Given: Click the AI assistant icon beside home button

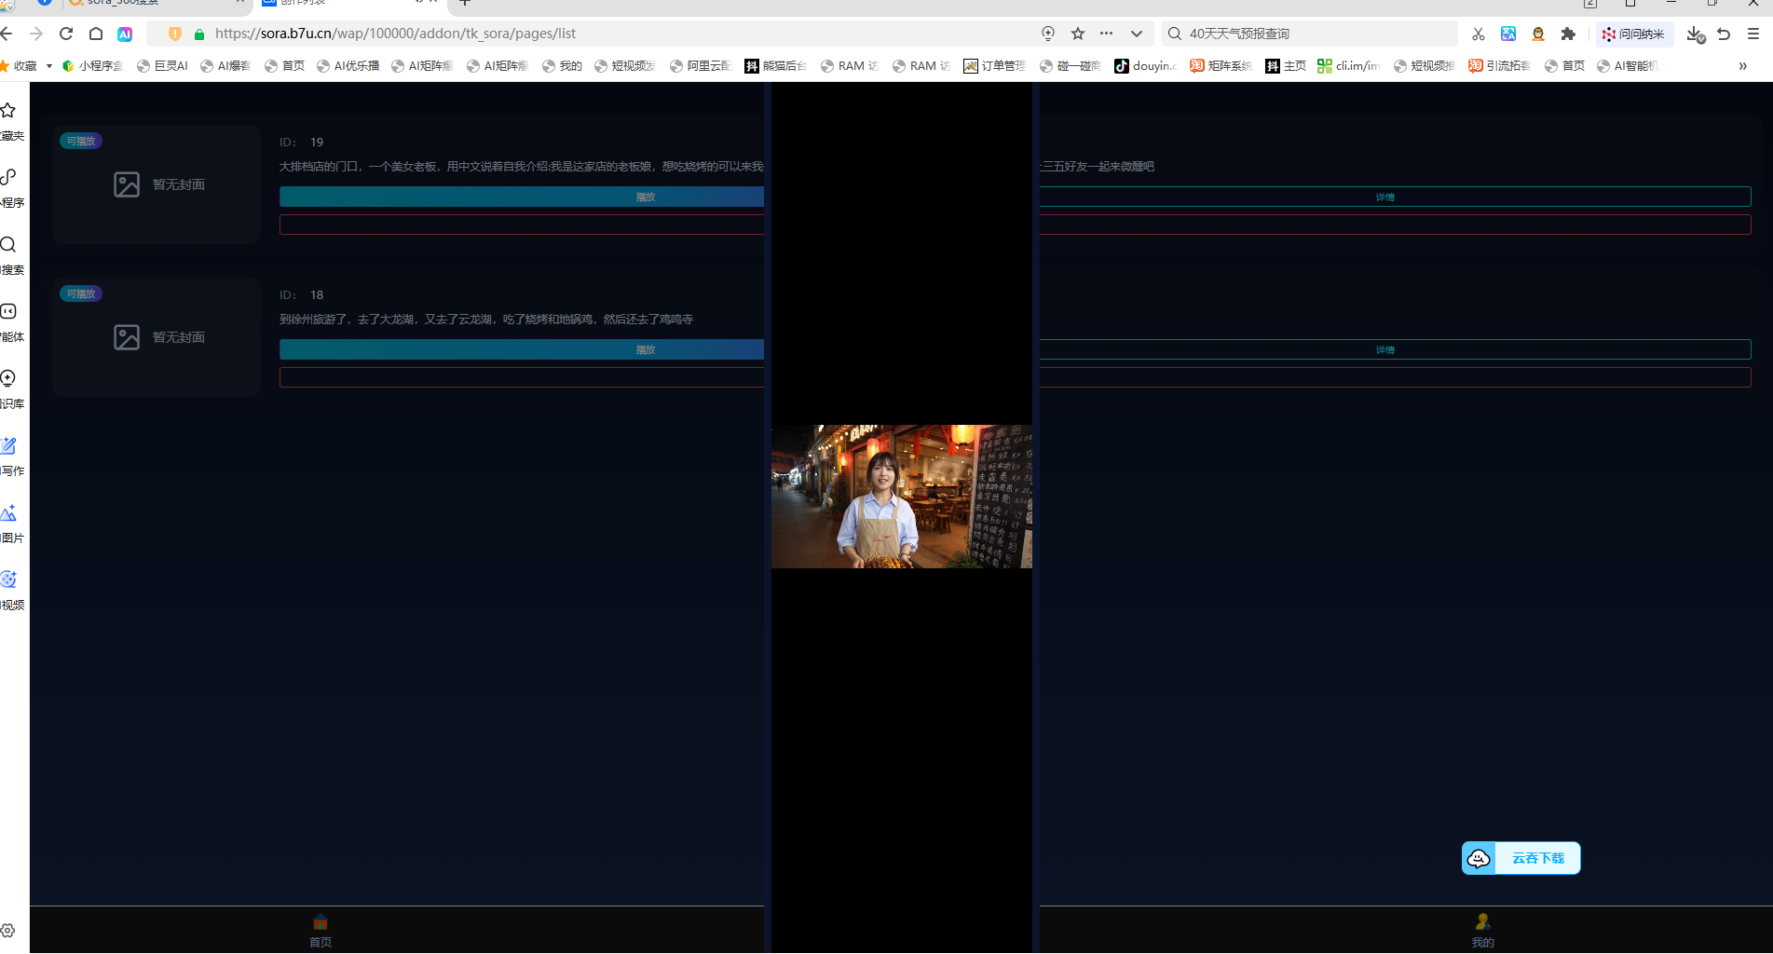Looking at the screenshot, I should click(125, 34).
